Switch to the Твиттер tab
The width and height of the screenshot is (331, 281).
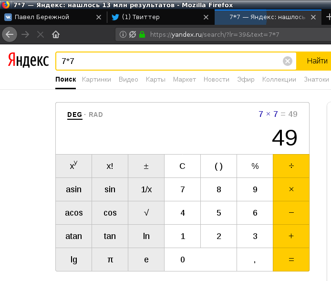pyautogui.click(x=160, y=17)
